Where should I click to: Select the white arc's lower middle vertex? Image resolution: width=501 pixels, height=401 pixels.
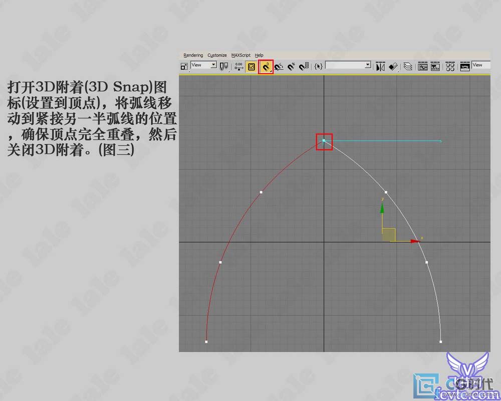pyautogui.click(x=426, y=262)
